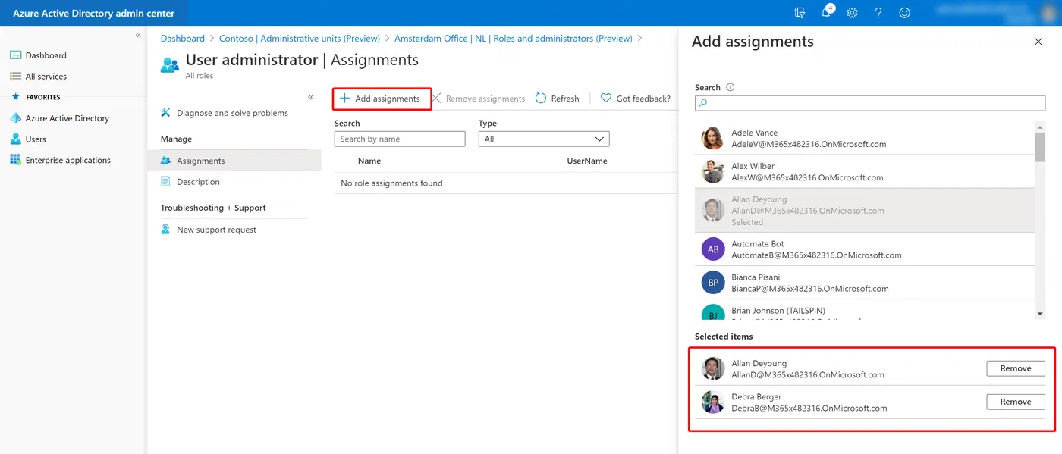Click Adele Vance's profile photo
Image resolution: width=1062 pixels, height=454 pixels.
pos(713,138)
